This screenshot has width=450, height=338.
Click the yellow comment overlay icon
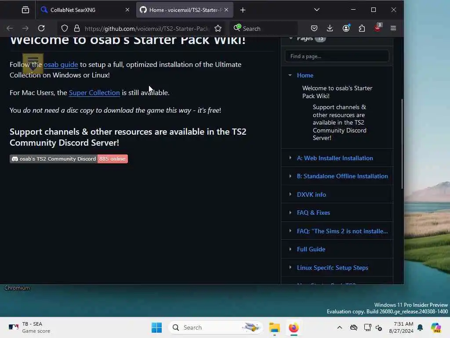33,63
